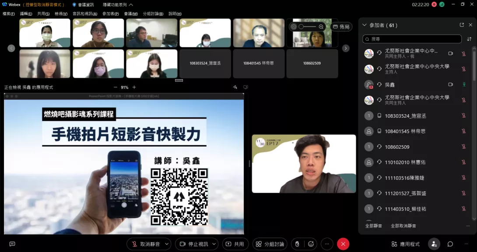Click 全部靜音 mute all button
Screen dimensions: 477x252
tap(374, 226)
